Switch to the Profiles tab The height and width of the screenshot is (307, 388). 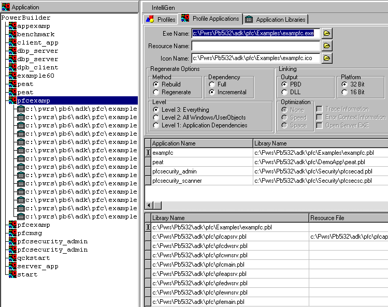[x=161, y=19]
